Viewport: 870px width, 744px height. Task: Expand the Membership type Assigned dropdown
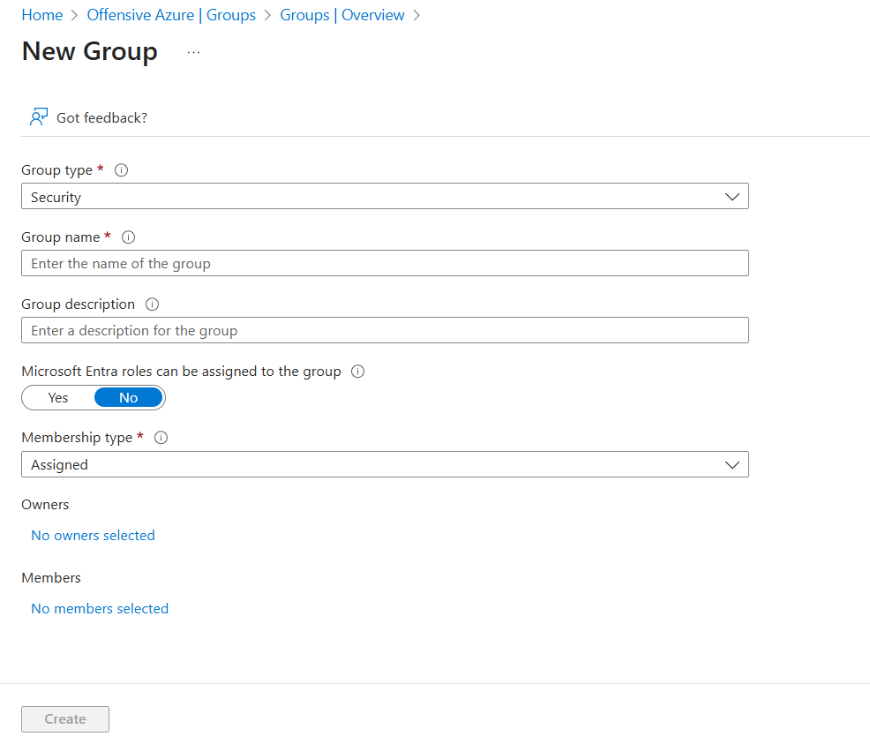[x=385, y=464]
